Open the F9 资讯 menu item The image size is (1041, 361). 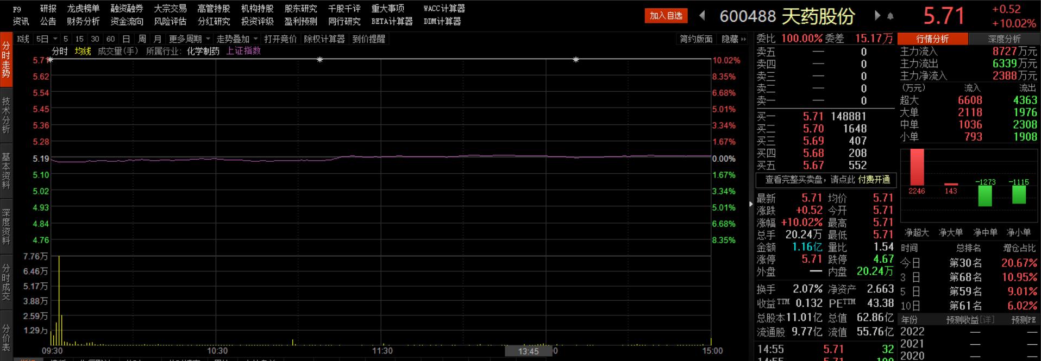[x=21, y=16]
